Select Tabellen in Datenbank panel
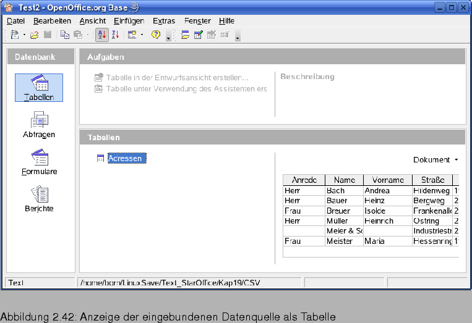The image size is (472, 323). pos(39,88)
